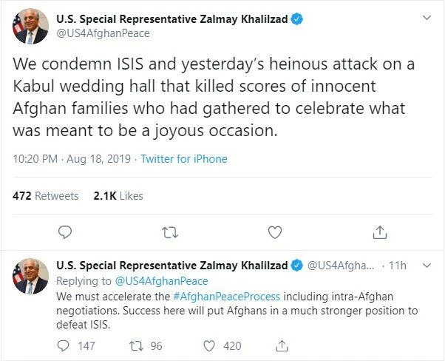
Task: Click the 11h timestamp on the reply
Action: (398, 266)
